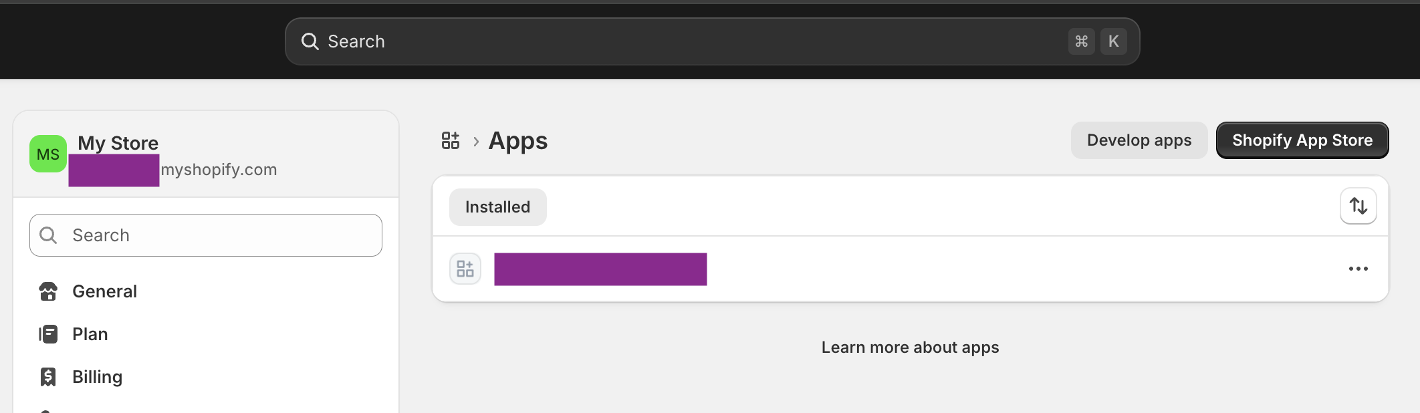Screen dimensions: 1420x413
Task: Select General in the settings sidebar
Action: pos(104,291)
